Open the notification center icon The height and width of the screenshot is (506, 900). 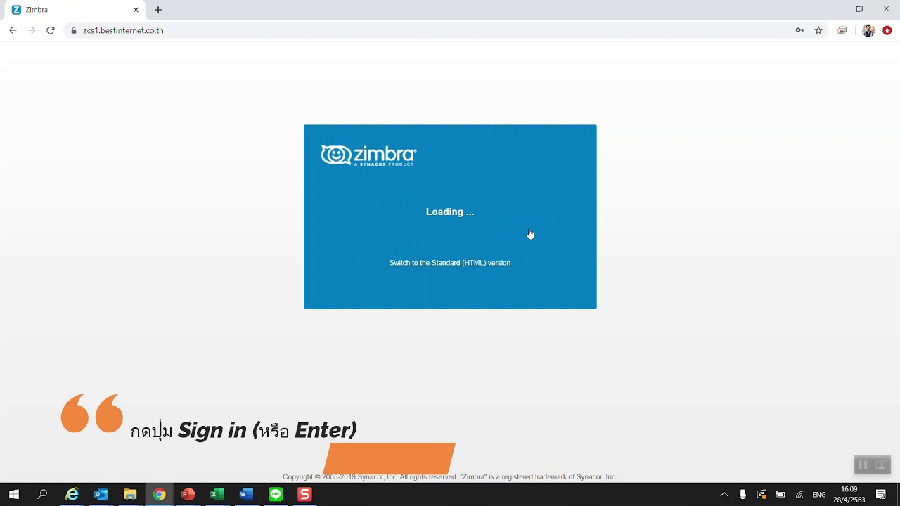881,495
